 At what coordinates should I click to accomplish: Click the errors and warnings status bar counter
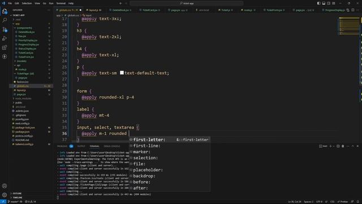31,202
